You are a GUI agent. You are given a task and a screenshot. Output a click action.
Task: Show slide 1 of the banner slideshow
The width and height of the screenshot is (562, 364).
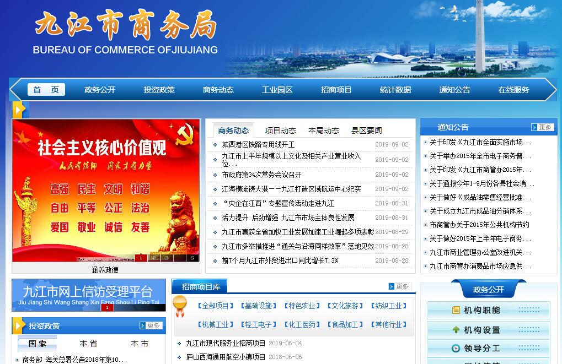point(141,258)
